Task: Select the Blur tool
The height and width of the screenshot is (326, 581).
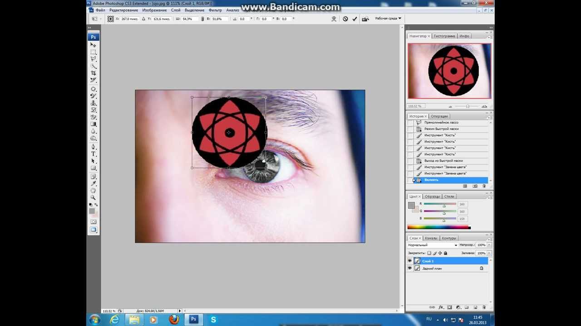Action: (94, 131)
